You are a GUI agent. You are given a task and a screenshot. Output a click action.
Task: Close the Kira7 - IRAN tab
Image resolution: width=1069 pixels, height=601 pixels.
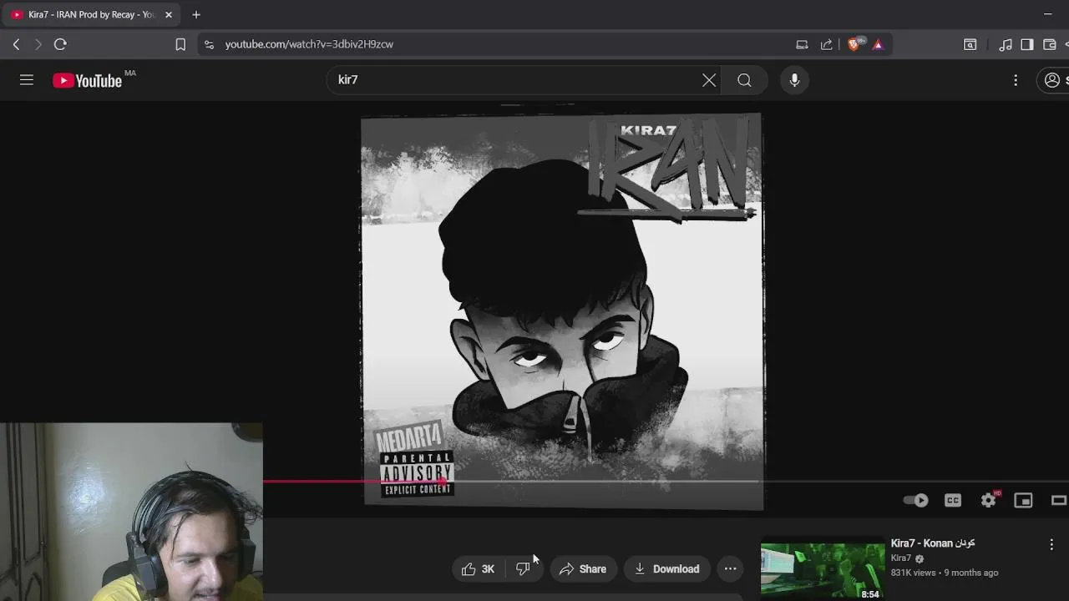tap(168, 14)
